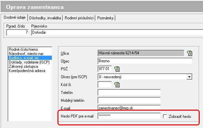Open the Rodinní príslušníci tab
Viewport: 203px width, 128px height.
(x=79, y=18)
